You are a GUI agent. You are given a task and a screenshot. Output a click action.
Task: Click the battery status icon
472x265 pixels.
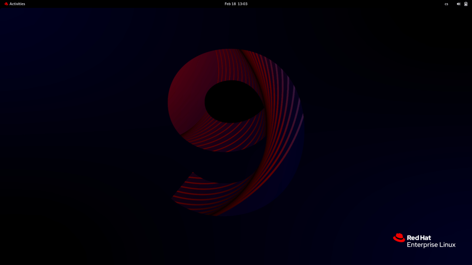click(466, 4)
